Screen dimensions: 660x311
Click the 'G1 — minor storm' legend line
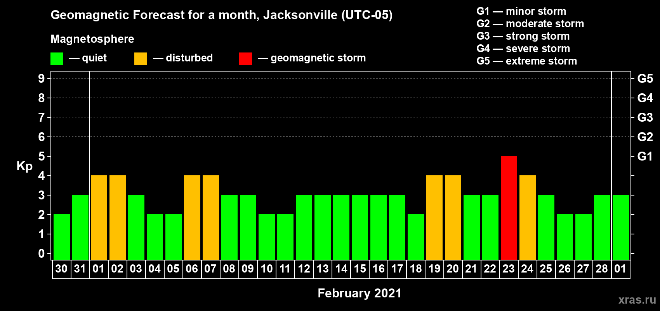[x=521, y=11]
